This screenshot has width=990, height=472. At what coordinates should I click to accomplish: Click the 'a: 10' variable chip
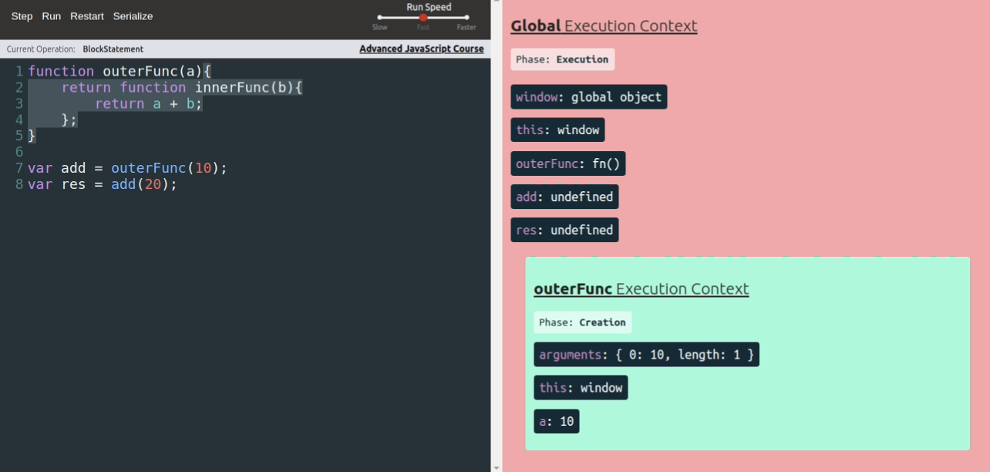556,421
